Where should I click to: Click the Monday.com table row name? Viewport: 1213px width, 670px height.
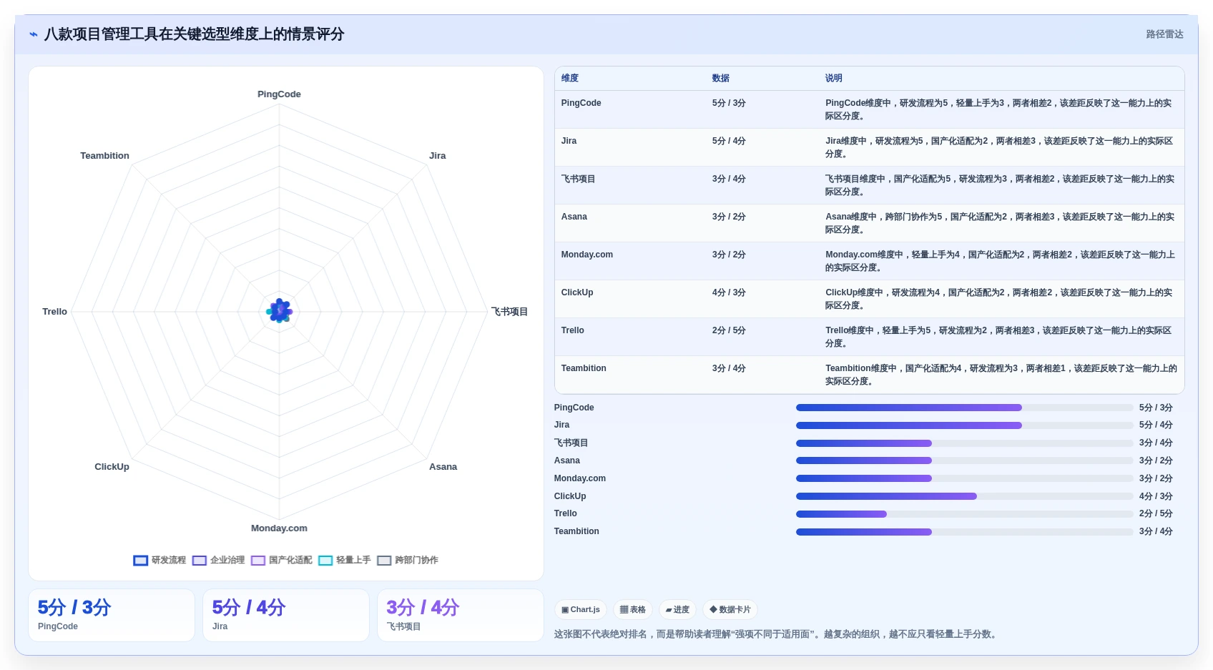click(586, 255)
